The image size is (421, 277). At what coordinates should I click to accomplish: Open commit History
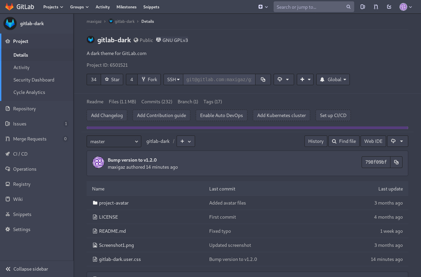[316, 141]
